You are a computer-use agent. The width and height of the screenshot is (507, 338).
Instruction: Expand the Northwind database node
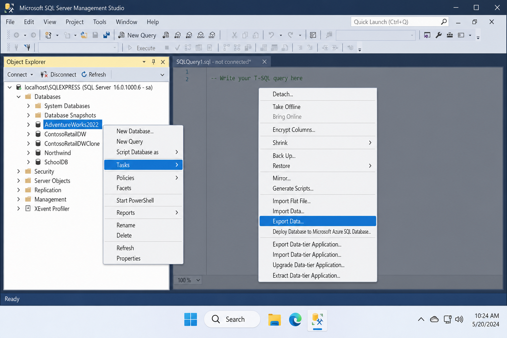(28, 153)
